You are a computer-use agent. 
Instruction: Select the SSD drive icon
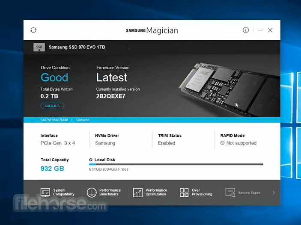pyautogui.click(x=39, y=47)
